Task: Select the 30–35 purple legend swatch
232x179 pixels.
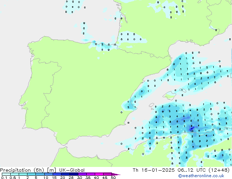Action: click(x=82, y=174)
